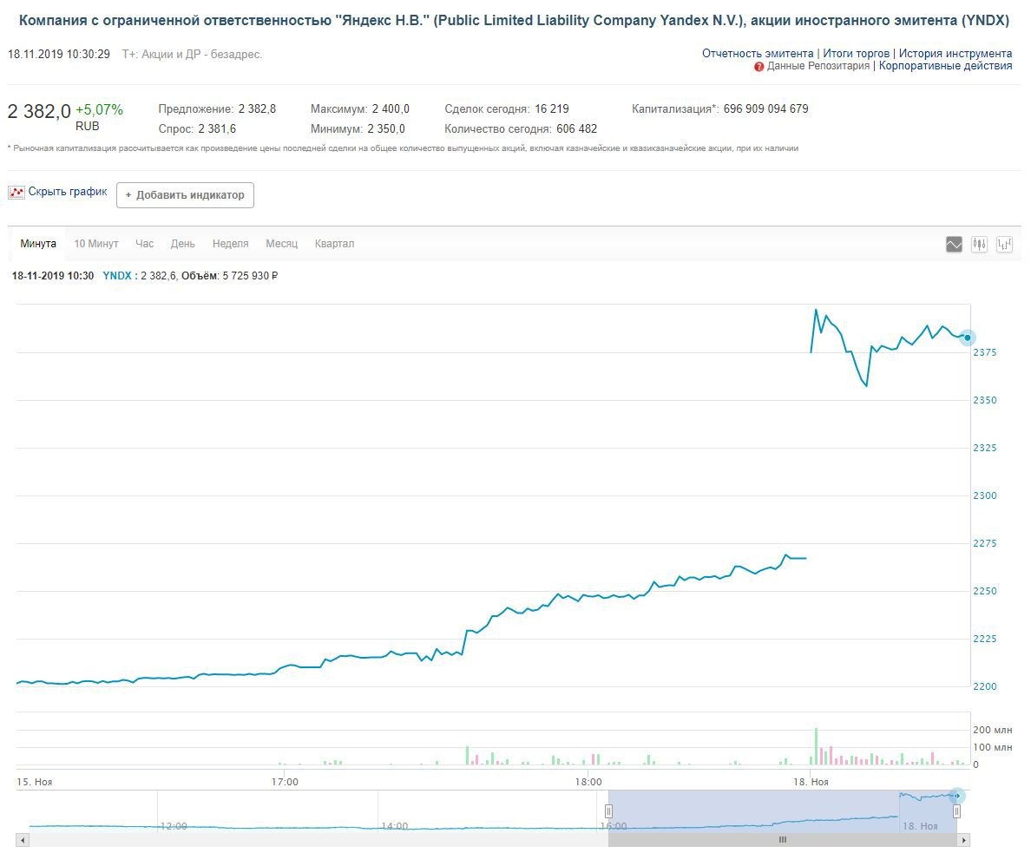
Task: Switch chart to line view icon
Action: pyautogui.click(x=954, y=245)
